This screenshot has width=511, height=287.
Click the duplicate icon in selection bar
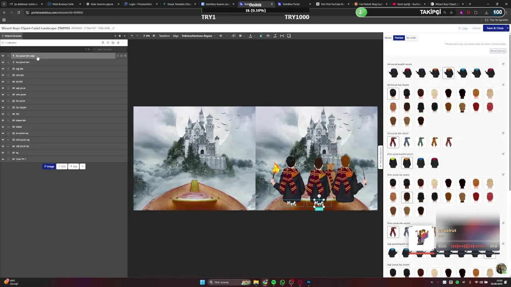pos(108,43)
